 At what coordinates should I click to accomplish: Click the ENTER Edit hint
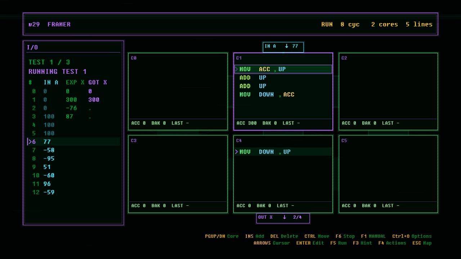click(310, 243)
